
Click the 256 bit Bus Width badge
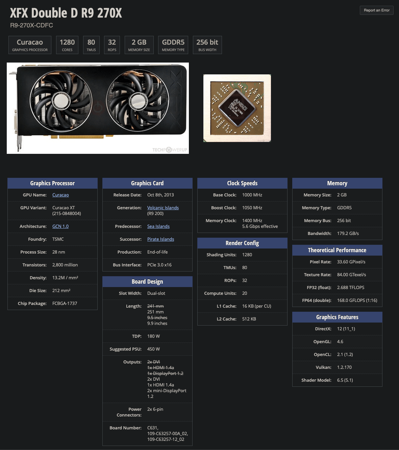coord(207,45)
